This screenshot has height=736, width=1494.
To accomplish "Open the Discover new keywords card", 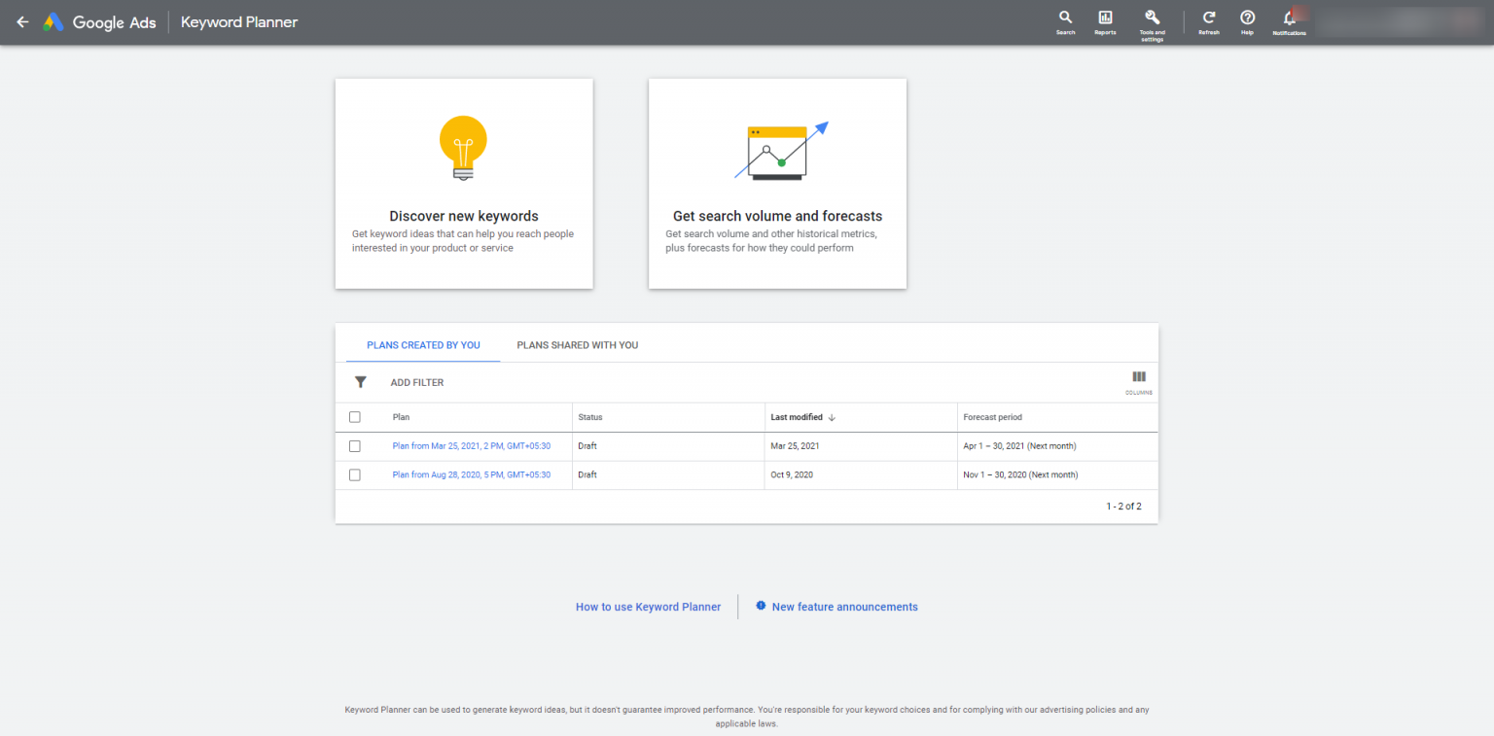I will [464, 184].
